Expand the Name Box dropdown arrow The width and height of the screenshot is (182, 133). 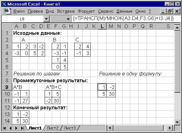pos(47,19)
